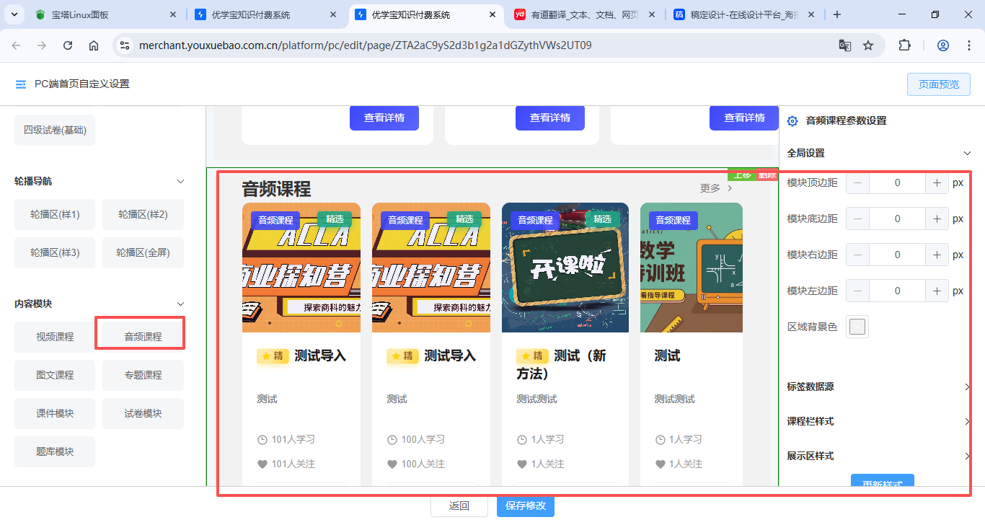Viewport: 985px width, 525px height.
Task: Click the 页面预览 button
Action: pos(938,84)
